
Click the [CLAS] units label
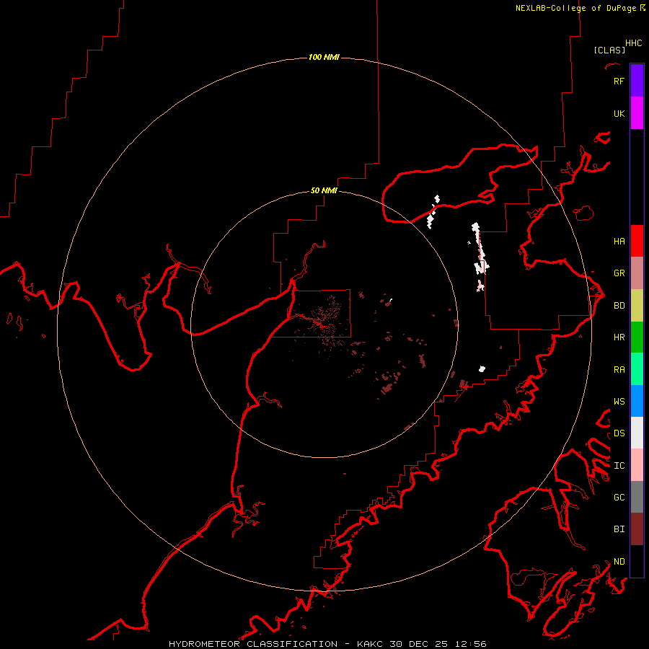tap(609, 50)
